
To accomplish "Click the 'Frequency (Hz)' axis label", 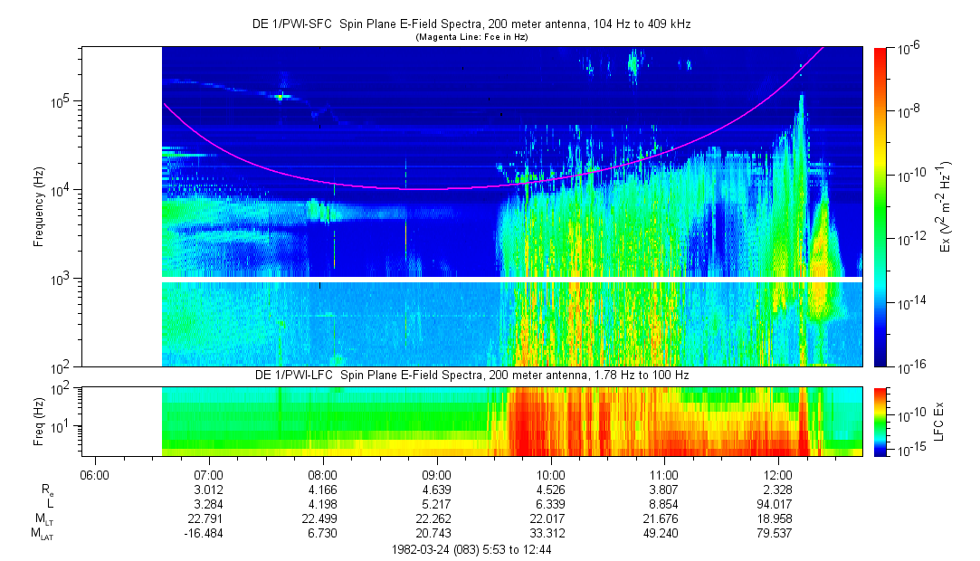I will pyautogui.click(x=39, y=207).
